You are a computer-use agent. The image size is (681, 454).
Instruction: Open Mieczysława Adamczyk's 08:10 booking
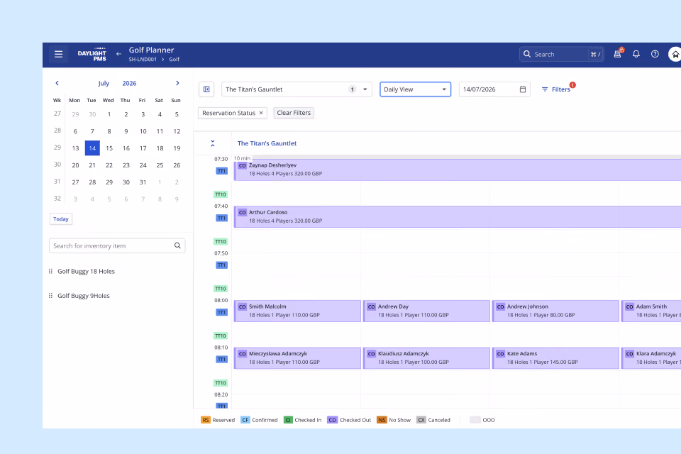pyautogui.click(x=297, y=358)
